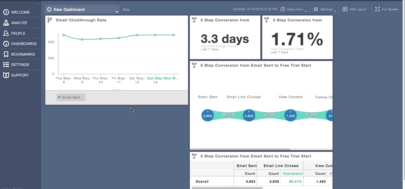Select the People icon in sidebar
The width and height of the screenshot is (405, 189).
click(x=6, y=33)
